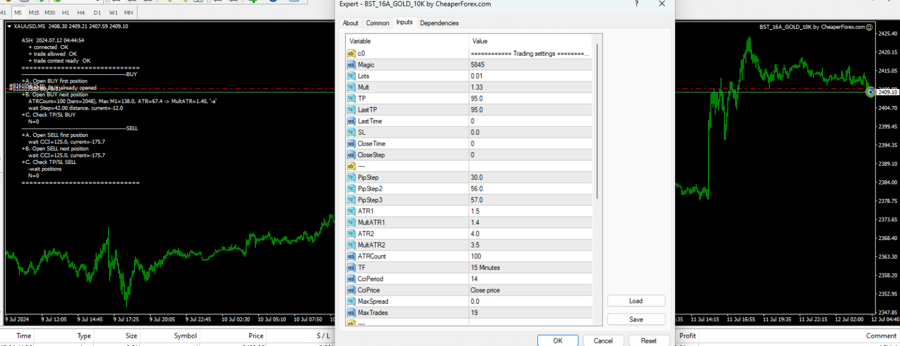Open the Dependencies tab
The width and height of the screenshot is (900, 346).
(439, 23)
